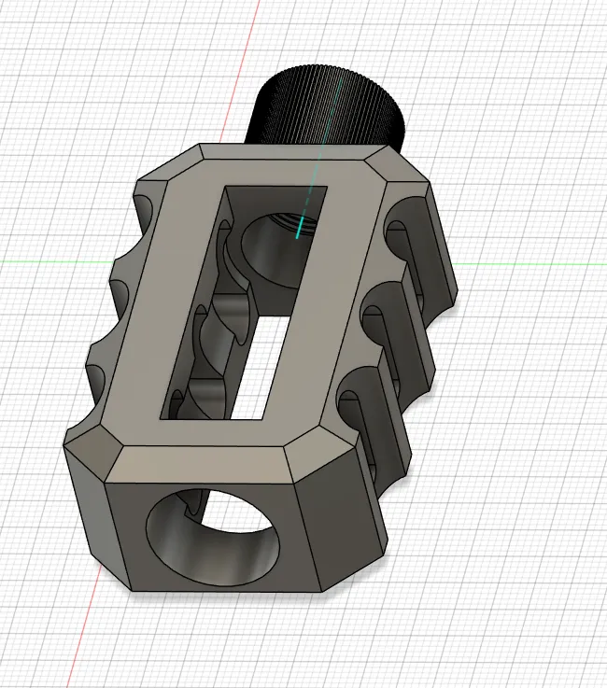Viewport: 607px width, 688px height.
Task: Click inside the front circular bore hole
Action: click(x=213, y=538)
